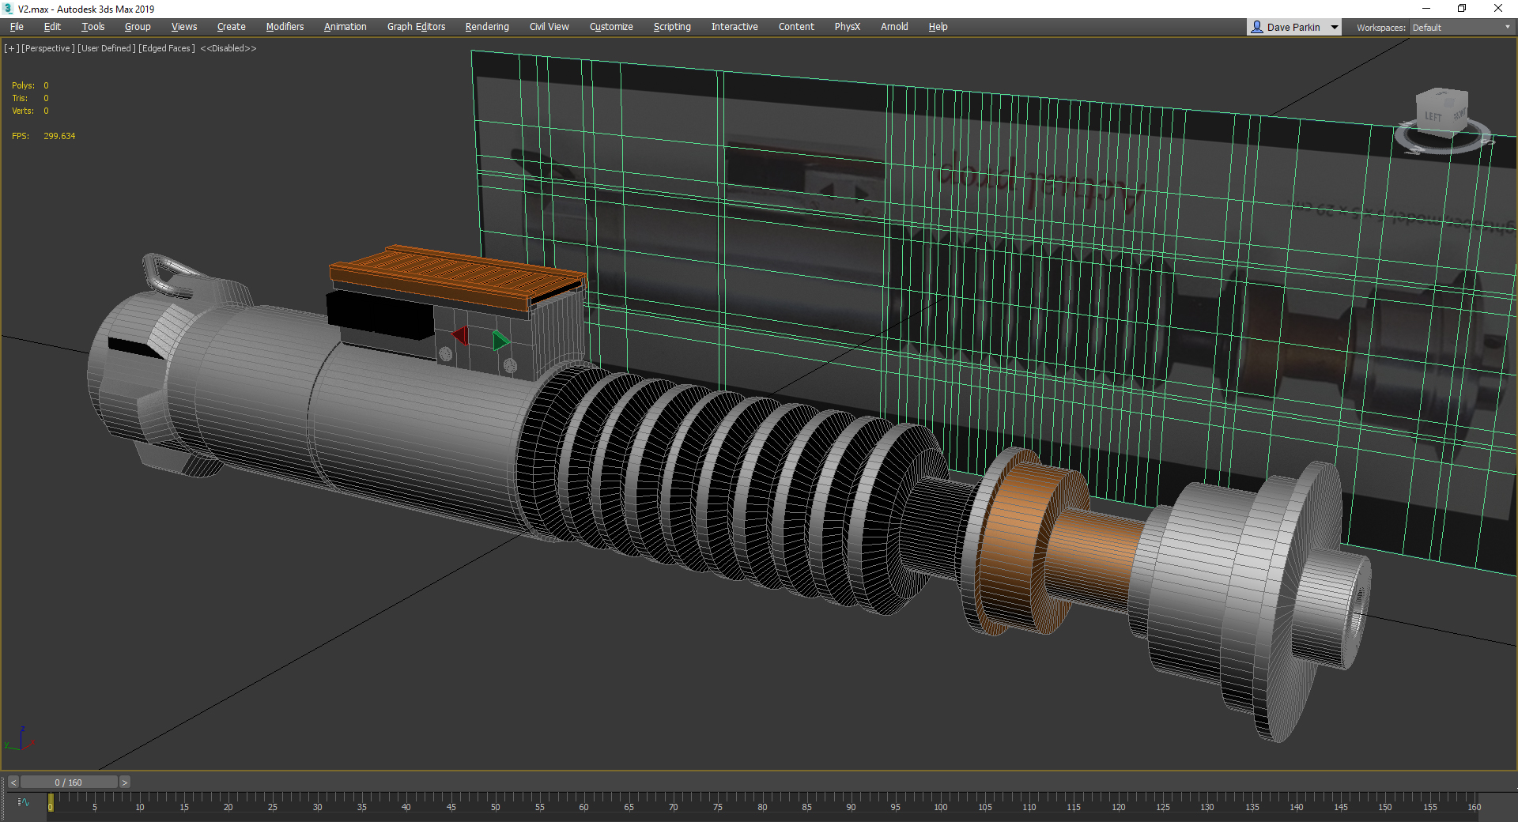The image size is (1518, 822).
Task: Open the [Edged Faces] shading menu
Action: tap(167, 48)
